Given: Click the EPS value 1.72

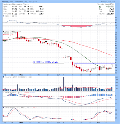Looking at the screenshot, I should point(42,9).
